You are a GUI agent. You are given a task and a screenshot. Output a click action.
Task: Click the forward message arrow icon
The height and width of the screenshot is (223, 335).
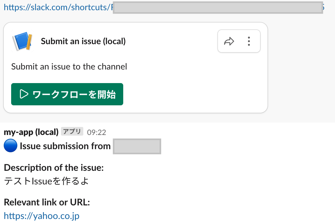point(229,40)
